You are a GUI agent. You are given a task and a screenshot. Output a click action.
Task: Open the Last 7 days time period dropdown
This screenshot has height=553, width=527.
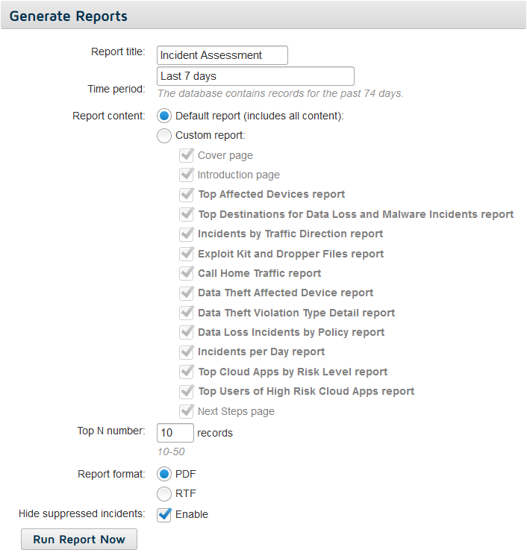click(x=255, y=76)
